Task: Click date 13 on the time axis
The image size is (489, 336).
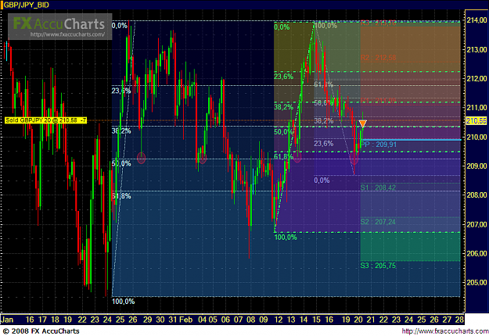Action: click(291, 320)
